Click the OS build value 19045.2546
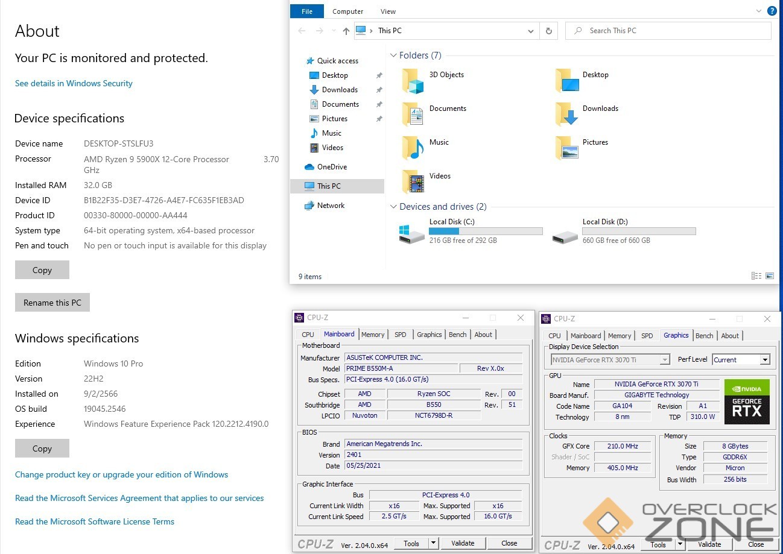The width and height of the screenshot is (783, 554). 104,409
